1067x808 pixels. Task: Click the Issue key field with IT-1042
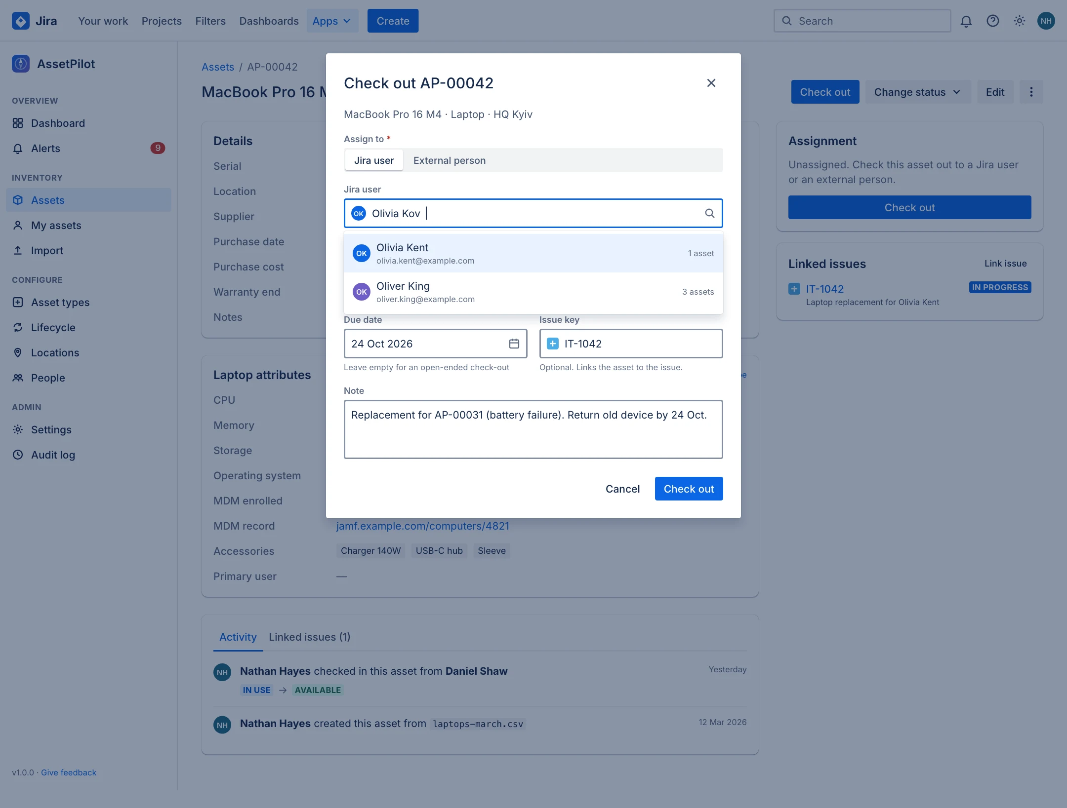click(631, 344)
